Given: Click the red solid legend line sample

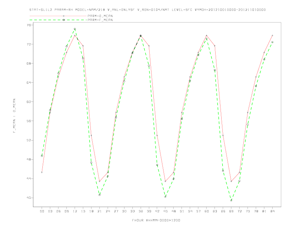Looking at the screenshot, I should pos(58,16).
